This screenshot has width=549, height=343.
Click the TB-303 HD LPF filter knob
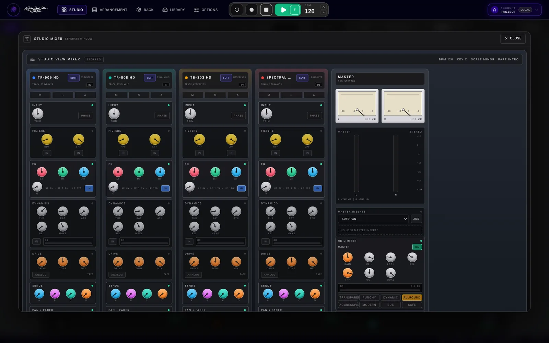click(231, 139)
